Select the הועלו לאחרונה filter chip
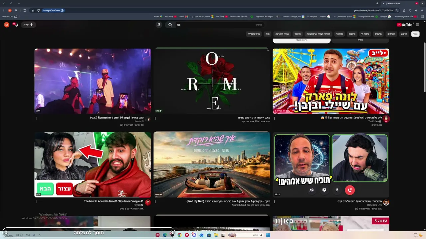The height and width of the screenshot is (239, 426). point(282,34)
